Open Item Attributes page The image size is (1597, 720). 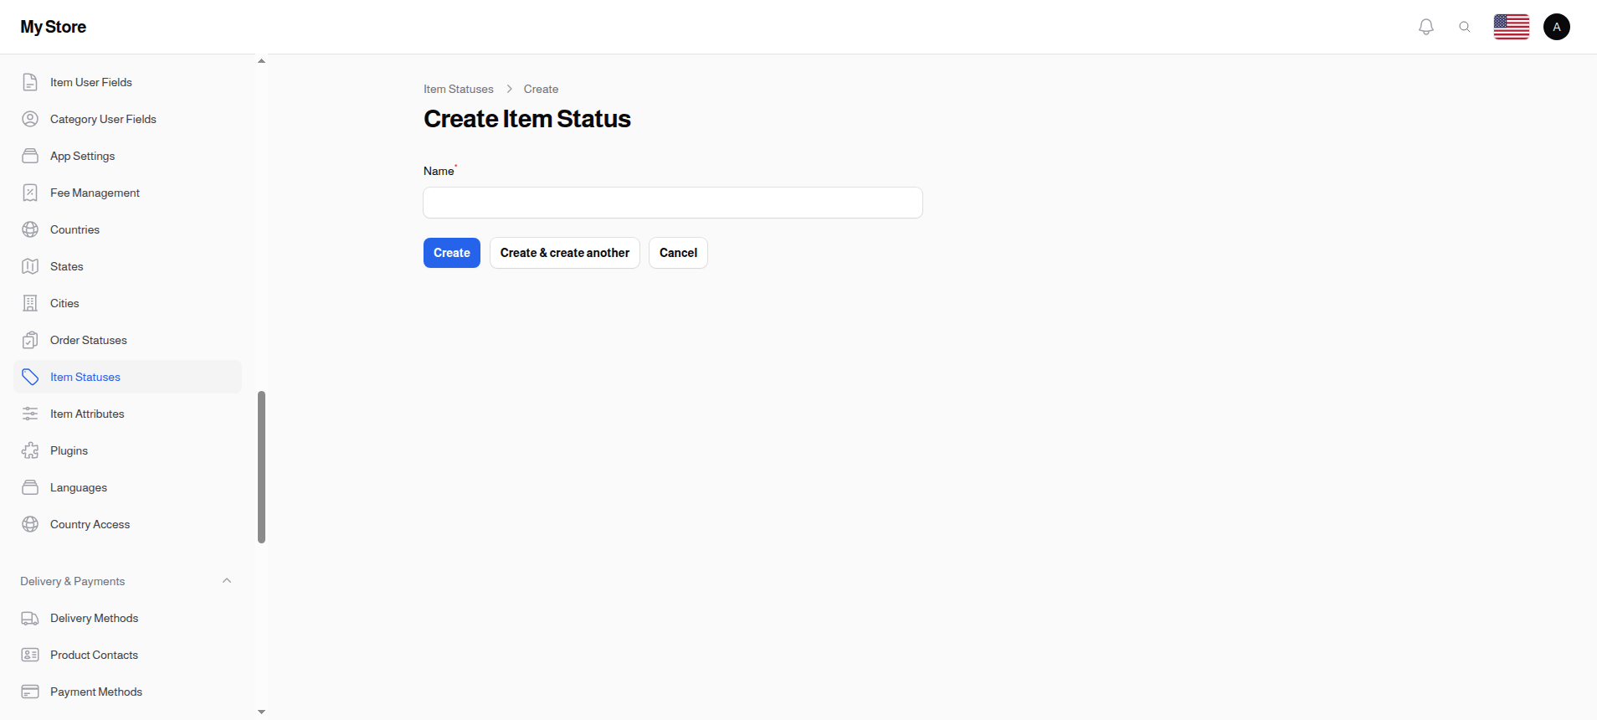point(128,414)
